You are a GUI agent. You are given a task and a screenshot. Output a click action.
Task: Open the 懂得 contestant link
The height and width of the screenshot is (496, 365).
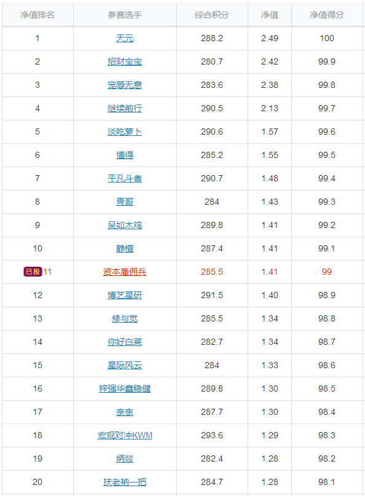click(125, 155)
